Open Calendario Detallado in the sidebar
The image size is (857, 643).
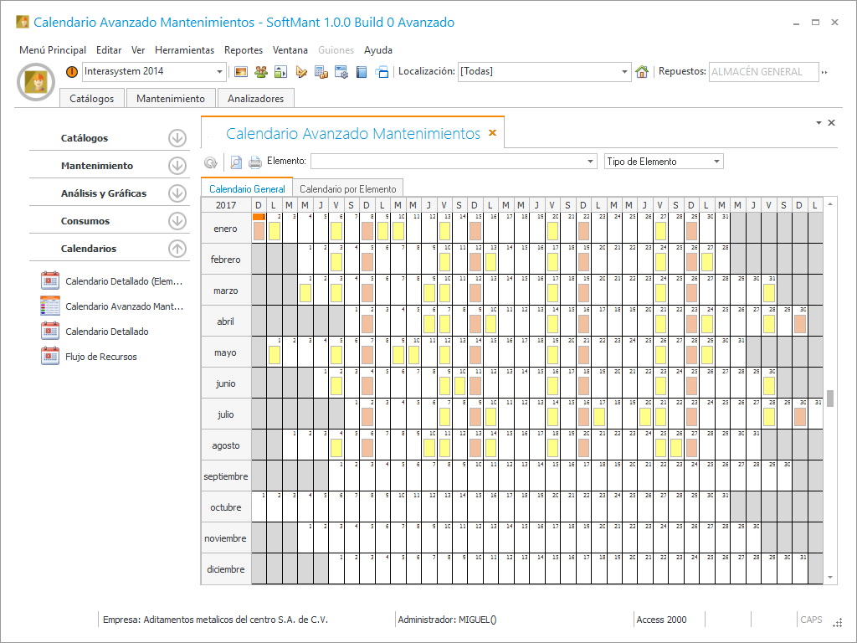(x=107, y=332)
